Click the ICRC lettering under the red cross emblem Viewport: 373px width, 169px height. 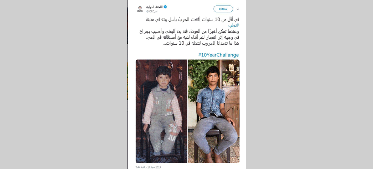(x=140, y=11)
